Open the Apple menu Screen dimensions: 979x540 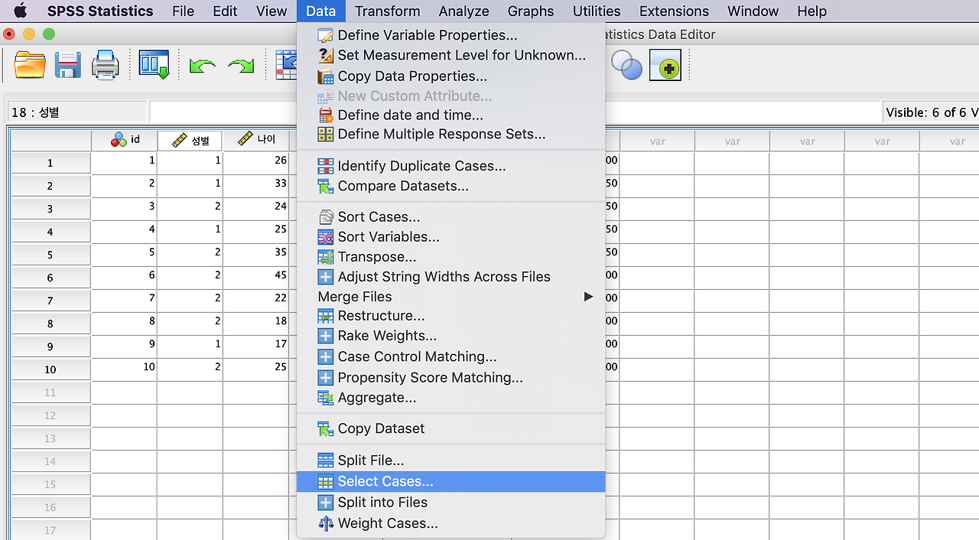(21, 11)
